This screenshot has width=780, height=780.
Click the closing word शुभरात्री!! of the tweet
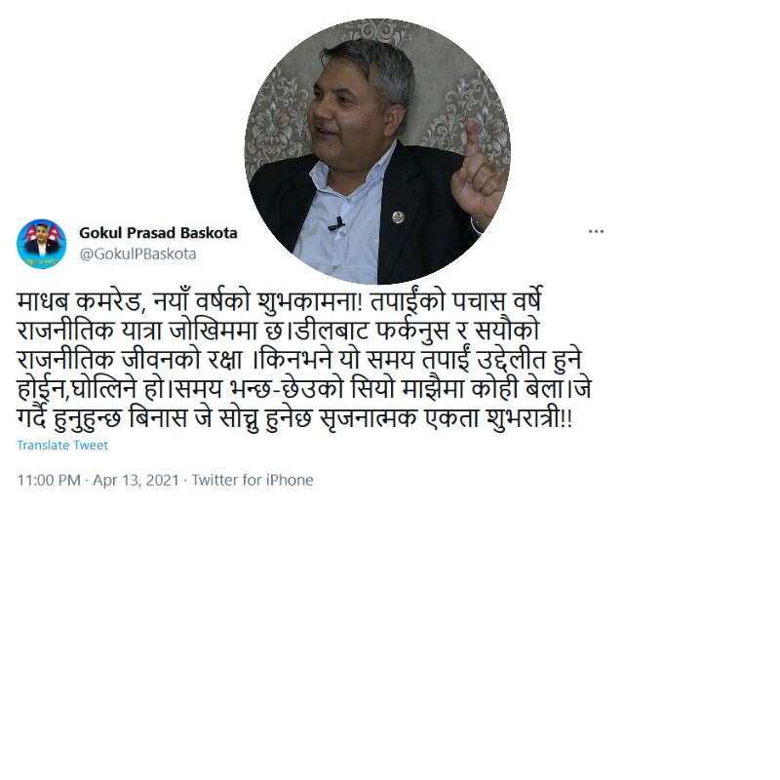[x=529, y=417]
